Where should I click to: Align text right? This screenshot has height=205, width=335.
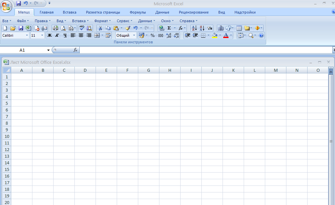tap(89, 35)
